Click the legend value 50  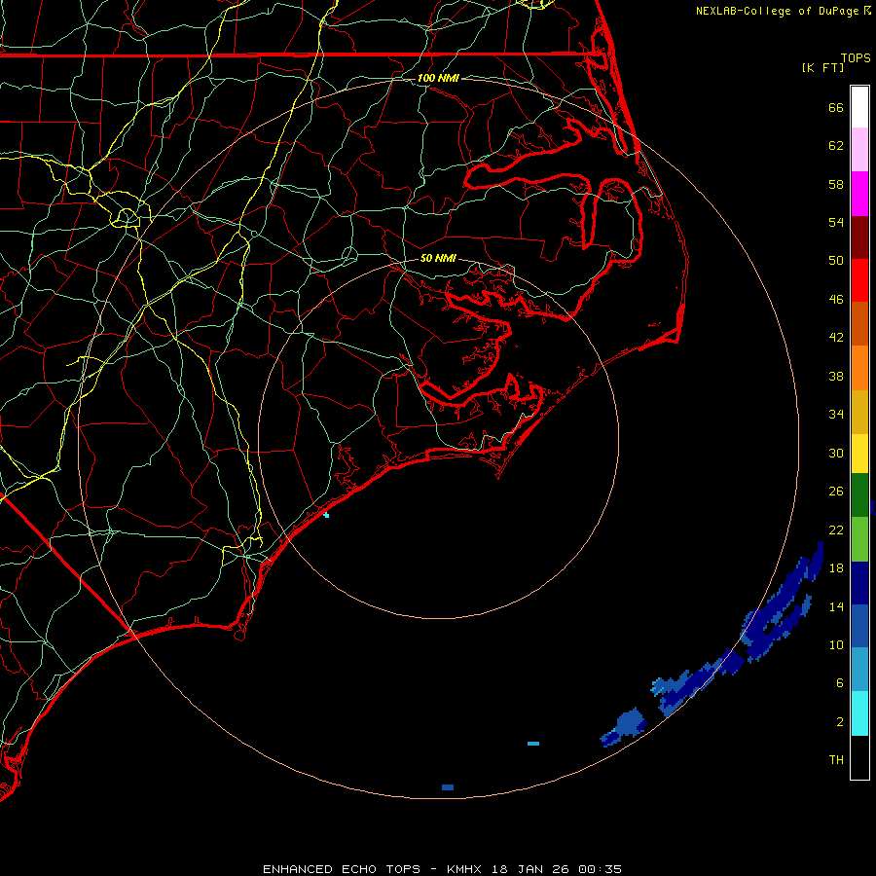point(836,260)
